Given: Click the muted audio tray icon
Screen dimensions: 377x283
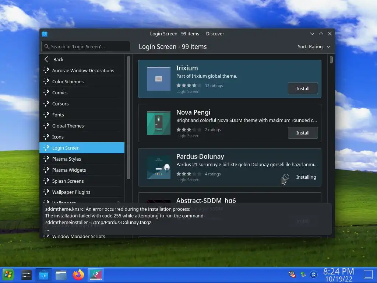Looking at the screenshot, I should point(292,274).
